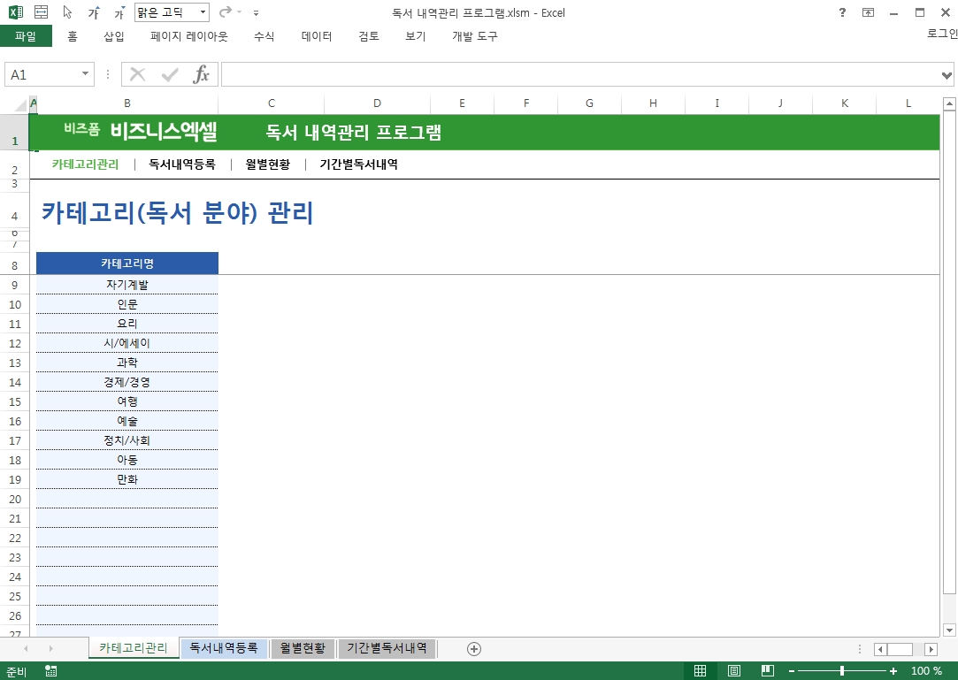Screen dimensions: 958x680
Task: Open the redo history dropdown arrow
Action: coord(240,12)
